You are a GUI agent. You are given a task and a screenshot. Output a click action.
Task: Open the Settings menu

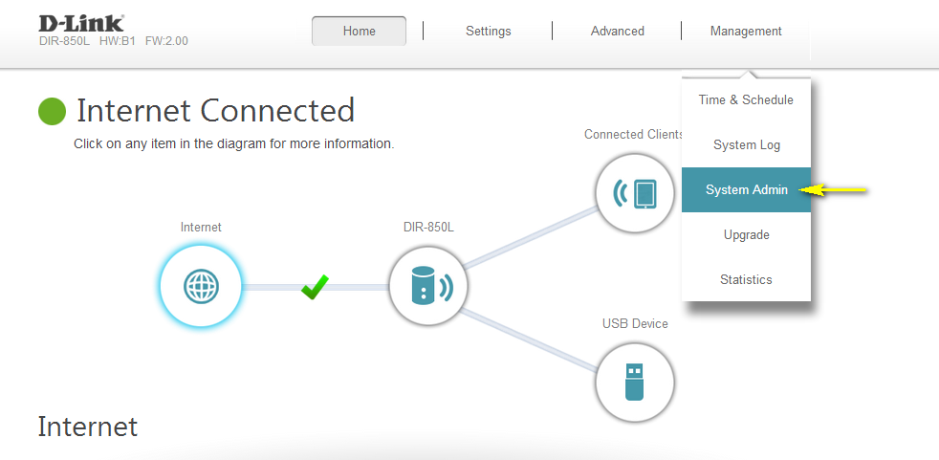click(x=488, y=31)
